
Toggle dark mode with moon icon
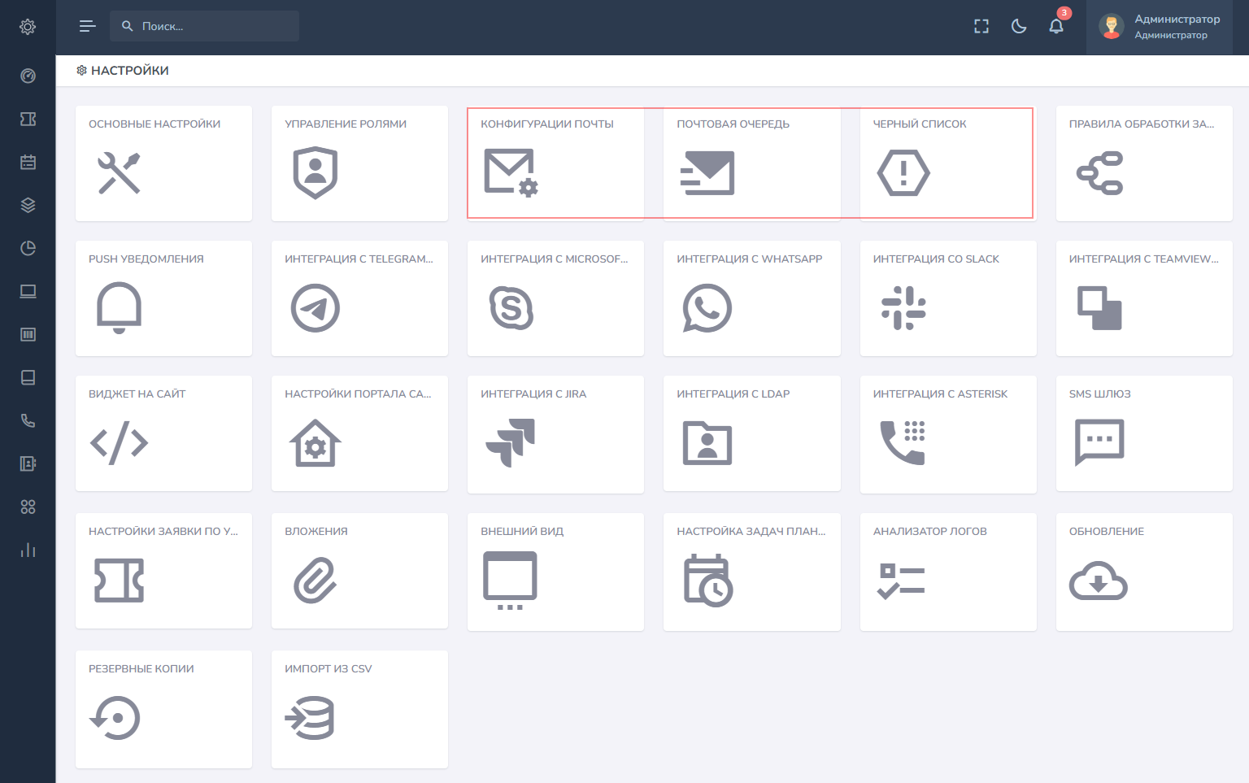[1018, 27]
